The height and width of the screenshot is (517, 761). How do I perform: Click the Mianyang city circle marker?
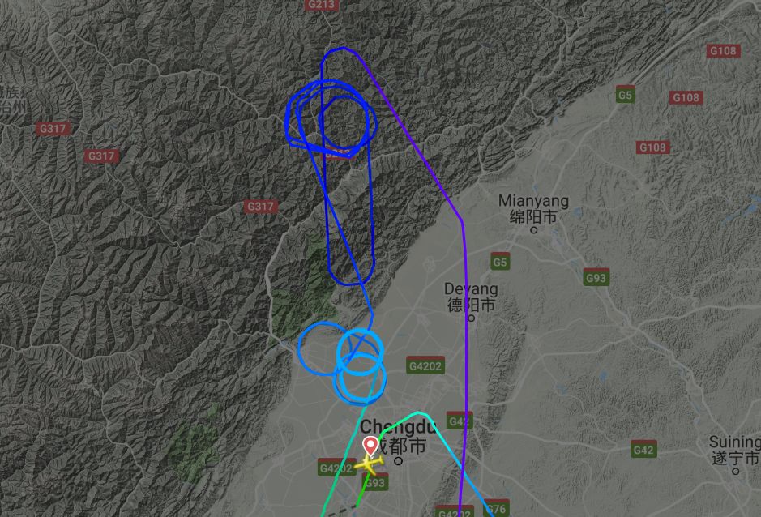(x=533, y=230)
